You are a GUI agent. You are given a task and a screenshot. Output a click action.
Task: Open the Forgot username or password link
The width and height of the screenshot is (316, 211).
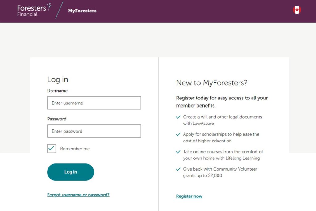tap(78, 195)
